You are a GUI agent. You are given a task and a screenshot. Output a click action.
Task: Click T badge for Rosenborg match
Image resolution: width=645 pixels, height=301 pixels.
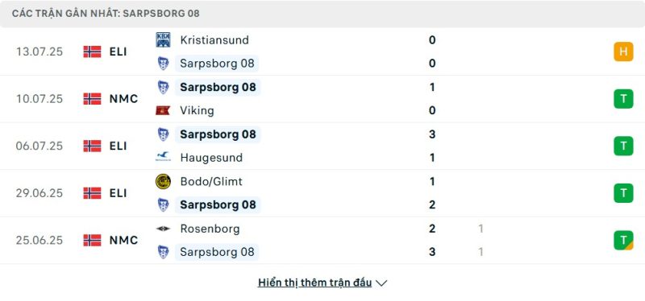coord(623,240)
